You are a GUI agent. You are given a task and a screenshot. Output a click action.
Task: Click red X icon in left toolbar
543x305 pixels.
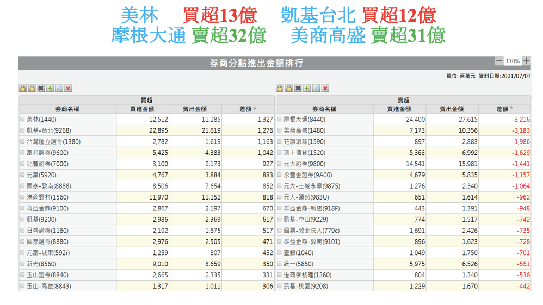69,88
